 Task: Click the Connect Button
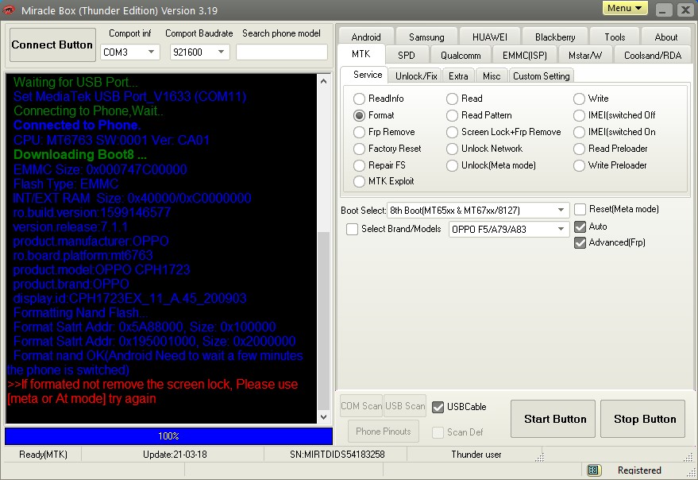coord(52,45)
